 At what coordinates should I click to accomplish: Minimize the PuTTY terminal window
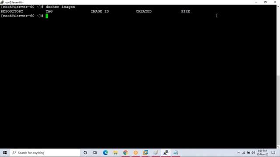[256, 2]
